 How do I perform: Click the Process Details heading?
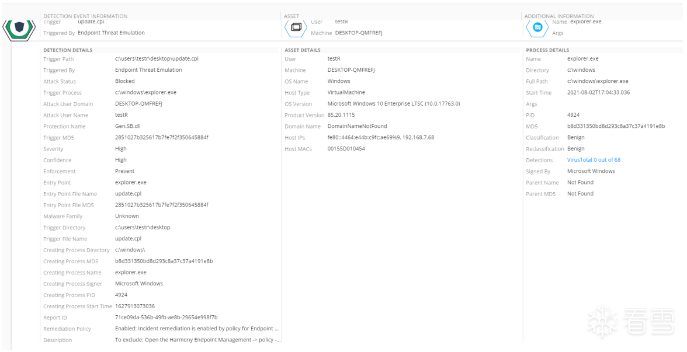point(547,50)
